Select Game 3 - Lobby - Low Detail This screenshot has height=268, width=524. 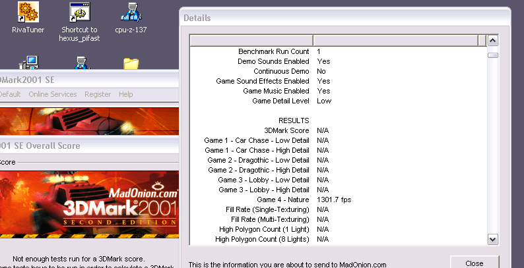coord(338,180)
